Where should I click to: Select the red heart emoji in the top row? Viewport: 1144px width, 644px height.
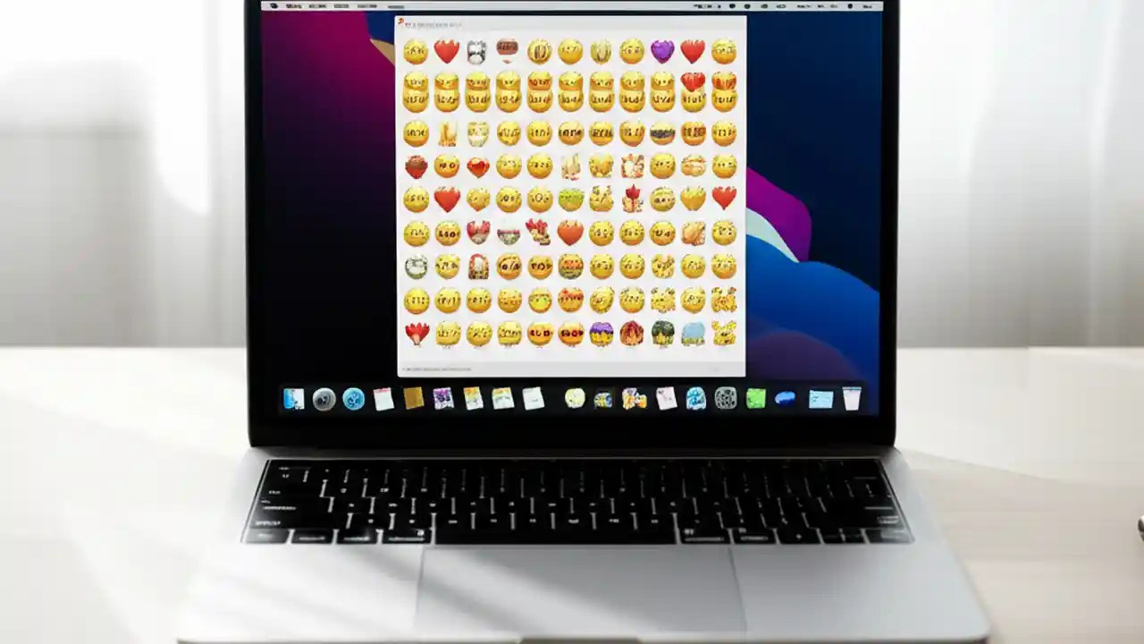tap(446, 51)
